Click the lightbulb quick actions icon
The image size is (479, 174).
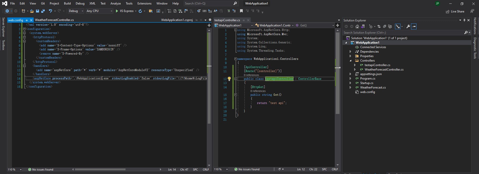tap(229, 79)
